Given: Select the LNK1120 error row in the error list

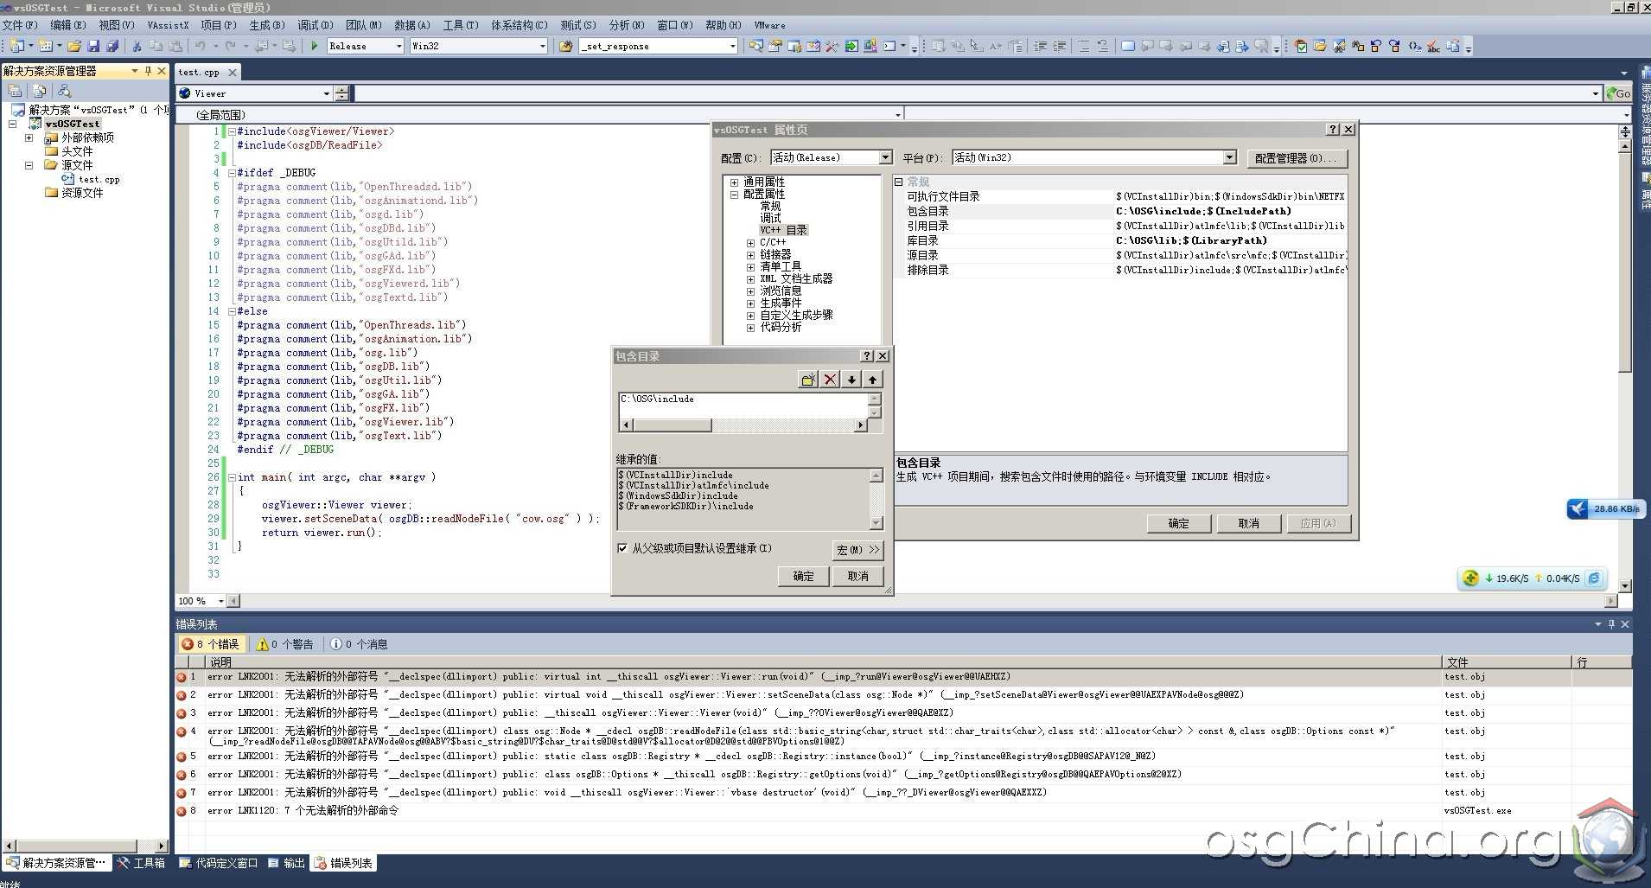Looking at the screenshot, I should point(902,811).
